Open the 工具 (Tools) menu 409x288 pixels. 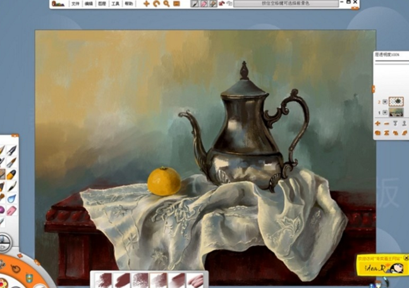(x=115, y=4)
